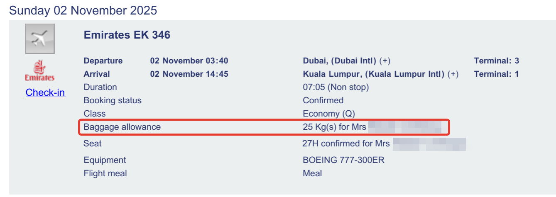This screenshot has width=556, height=197.
Task: Select the arrival time 14:45
Action: 218,74
